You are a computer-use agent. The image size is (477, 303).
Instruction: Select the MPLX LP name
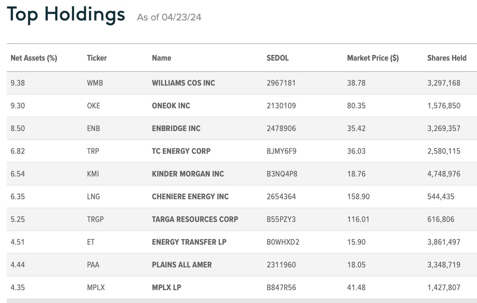(x=167, y=287)
